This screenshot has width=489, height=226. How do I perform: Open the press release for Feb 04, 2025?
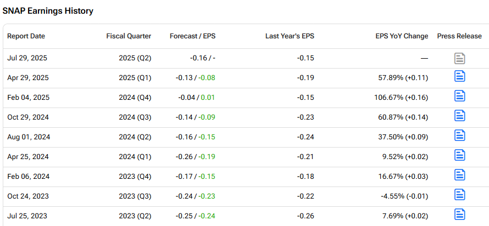(x=460, y=96)
